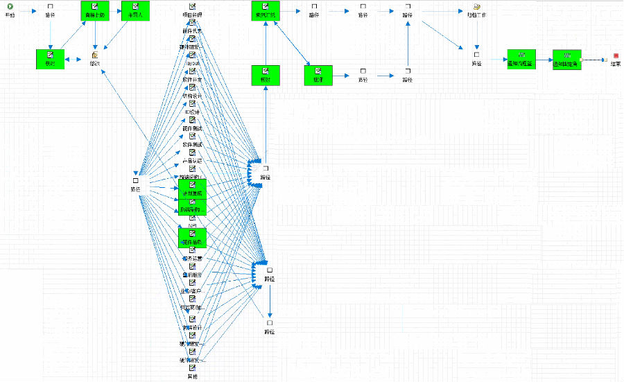
Task: Select the layout task node
Action: click(192, 55)
